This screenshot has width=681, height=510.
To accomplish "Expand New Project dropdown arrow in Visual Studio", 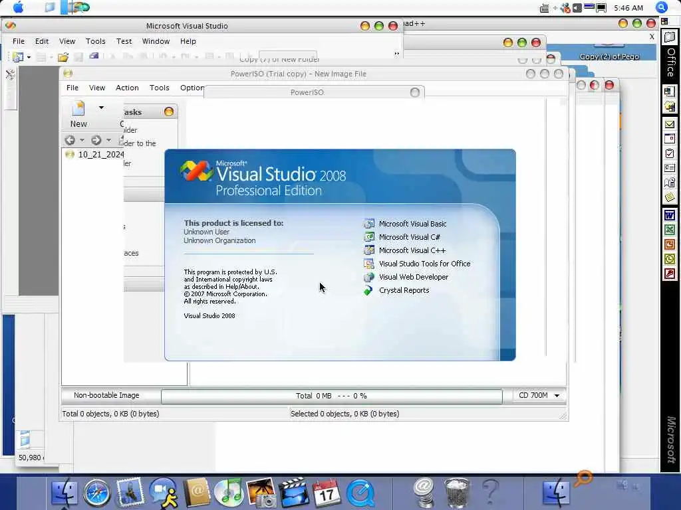I will coord(29,57).
